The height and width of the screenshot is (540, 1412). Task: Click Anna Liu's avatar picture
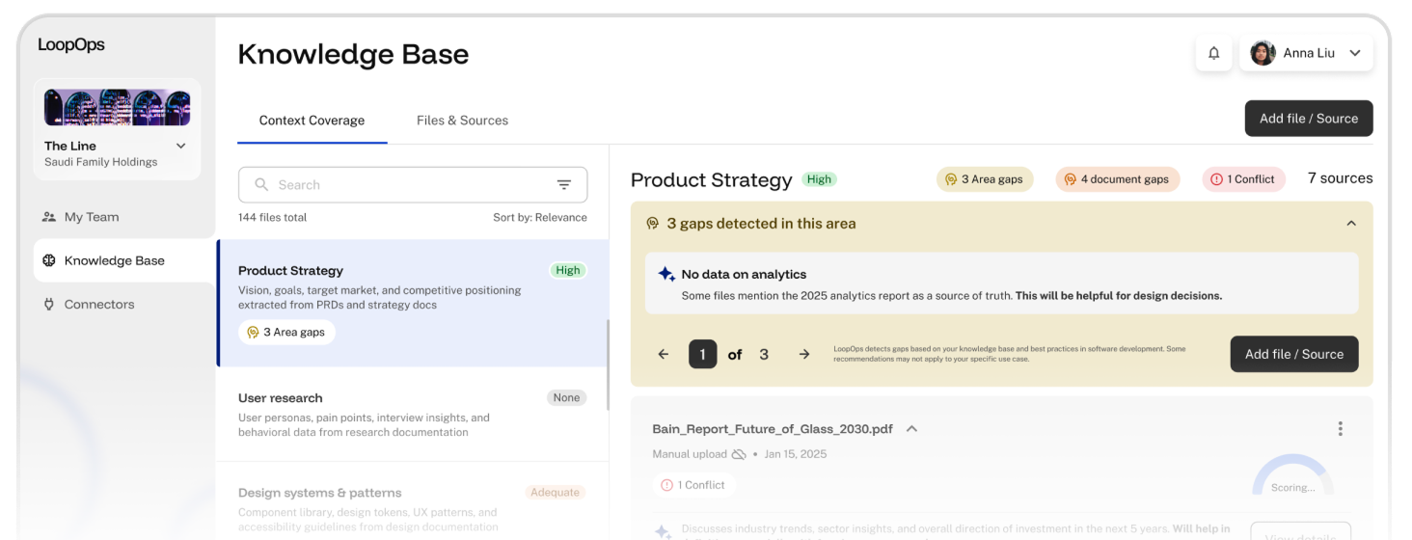(x=1263, y=53)
